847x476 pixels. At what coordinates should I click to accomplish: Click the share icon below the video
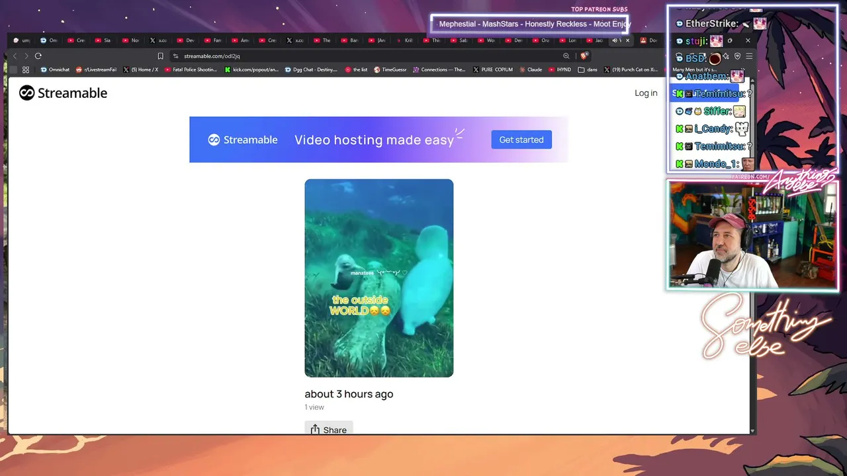[315, 430]
